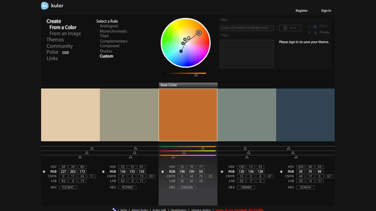The width and height of the screenshot is (376, 211).
Task: Open the Community section
Action: 59,46
